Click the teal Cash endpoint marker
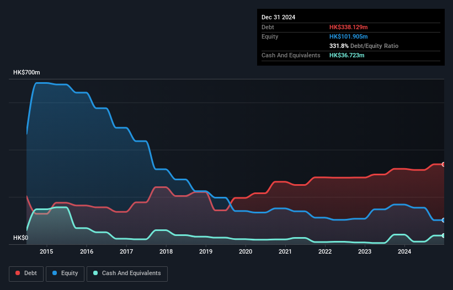 444,235
